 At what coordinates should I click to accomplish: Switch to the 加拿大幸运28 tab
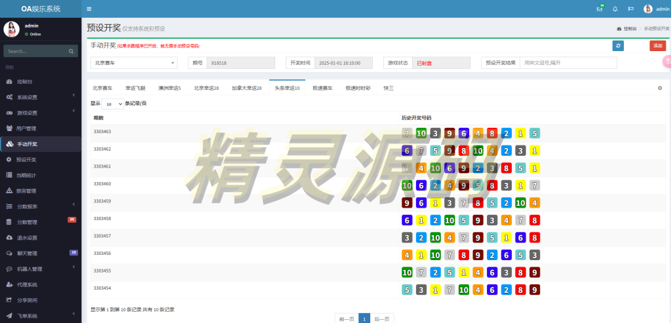pos(246,88)
